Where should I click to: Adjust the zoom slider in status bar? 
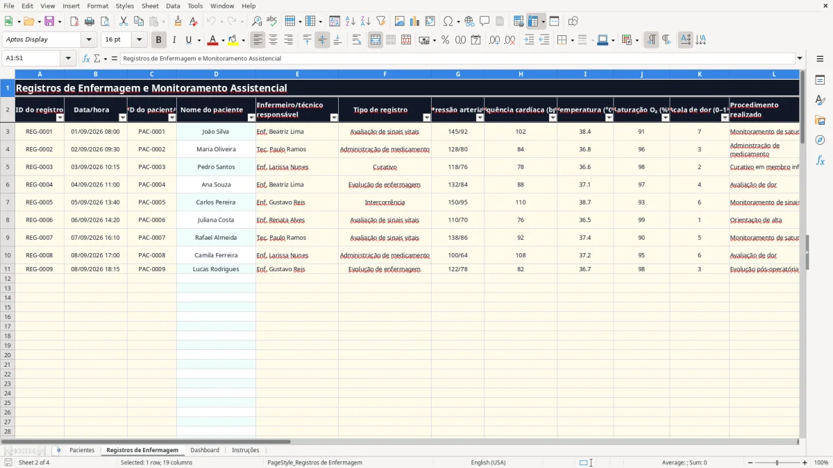coord(777,462)
